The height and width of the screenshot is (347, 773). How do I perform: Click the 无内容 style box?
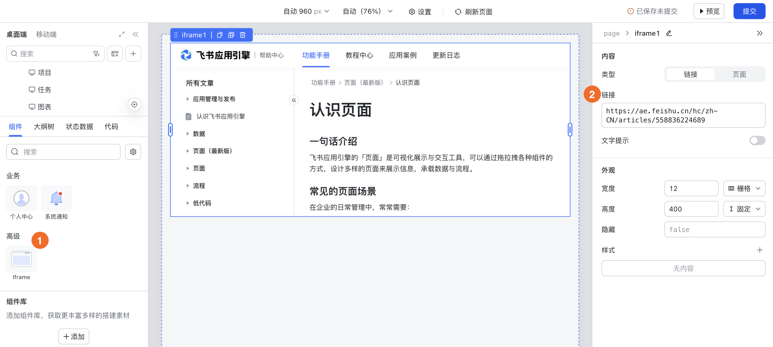pos(683,268)
